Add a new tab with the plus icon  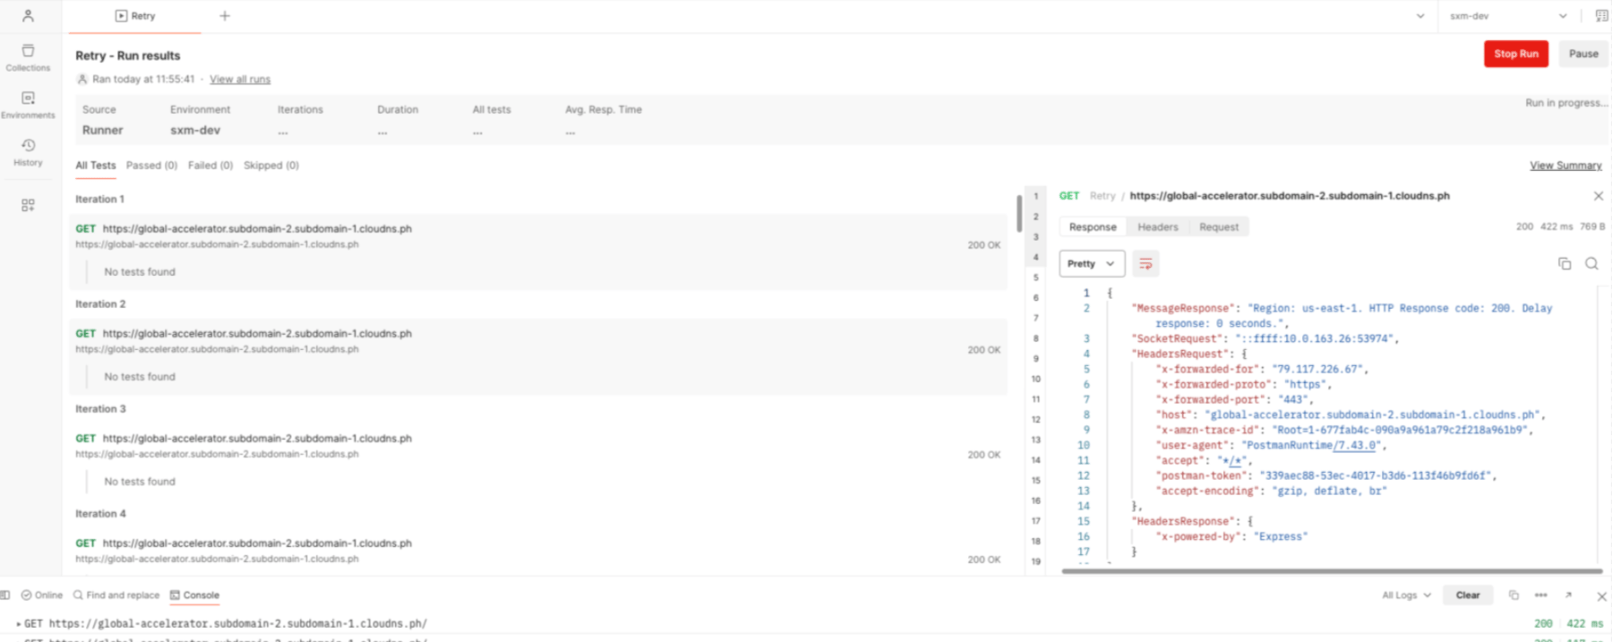pos(225,16)
